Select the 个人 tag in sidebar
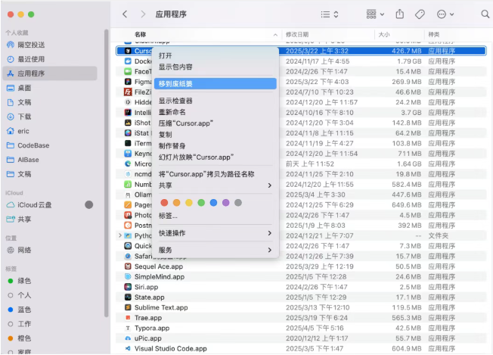The width and height of the screenshot is (493, 355). click(50, 295)
